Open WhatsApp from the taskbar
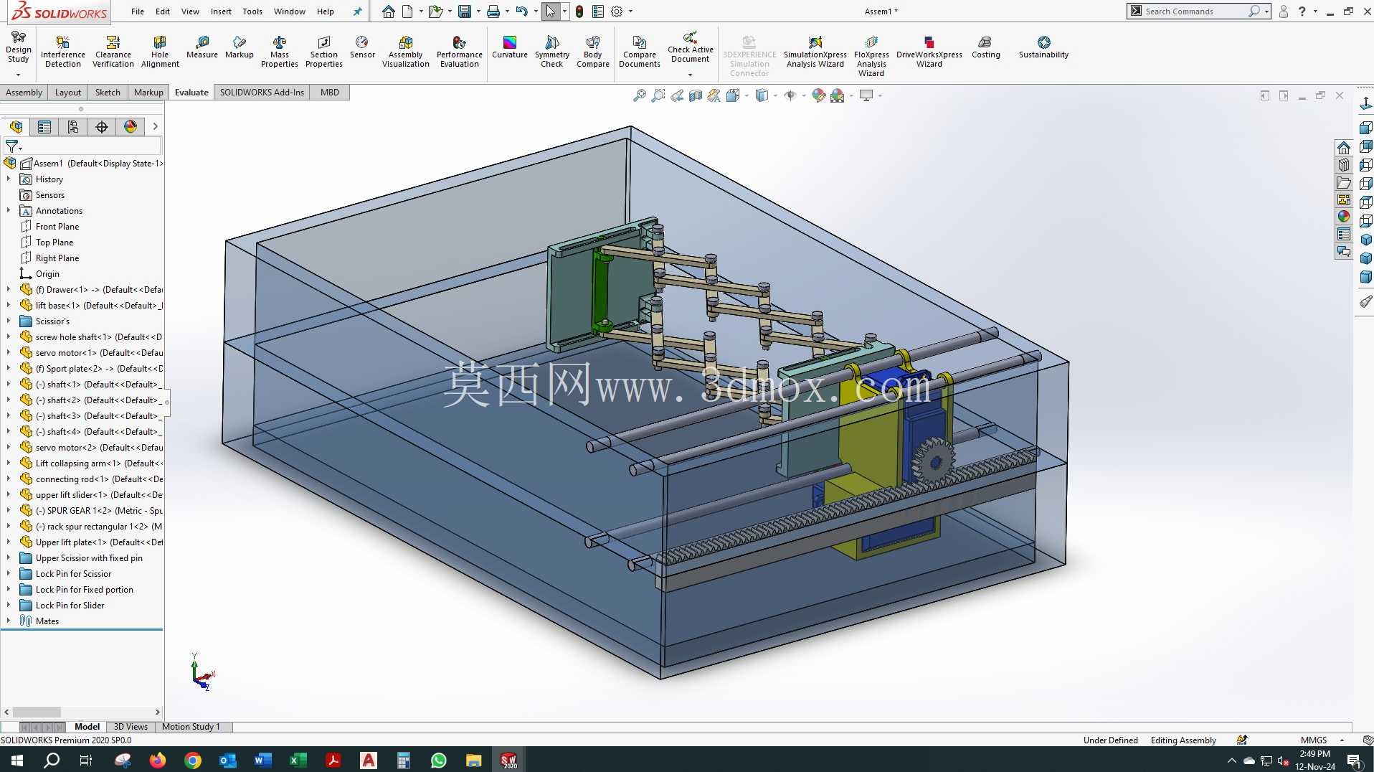This screenshot has width=1374, height=772. coord(439,760)
